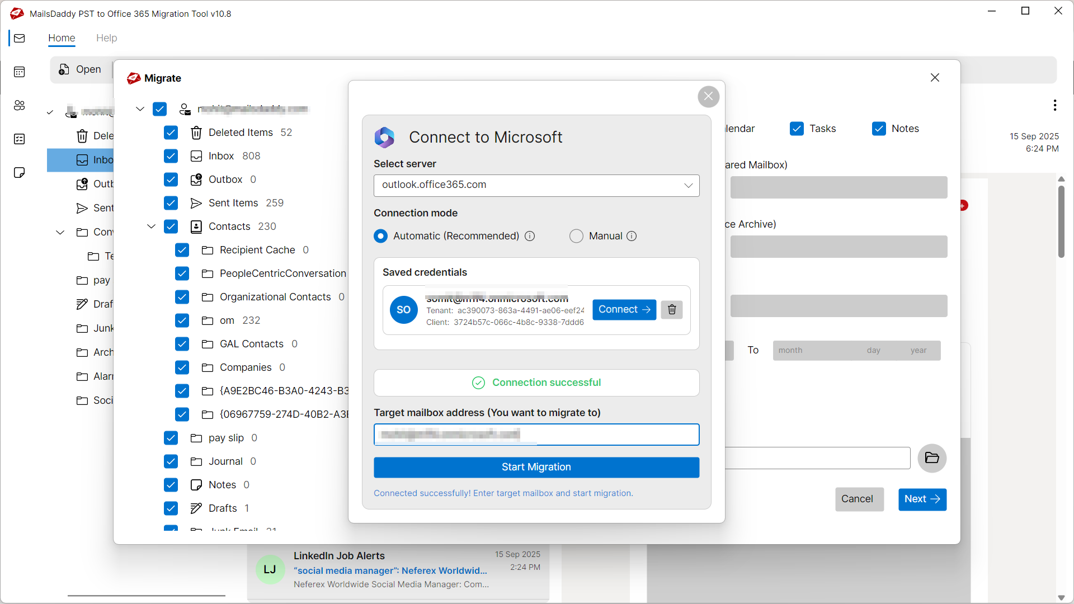Collapse the Con folder in main folder list
The height and width of the screenshot is (604, 1074).
tap(60, 232)
